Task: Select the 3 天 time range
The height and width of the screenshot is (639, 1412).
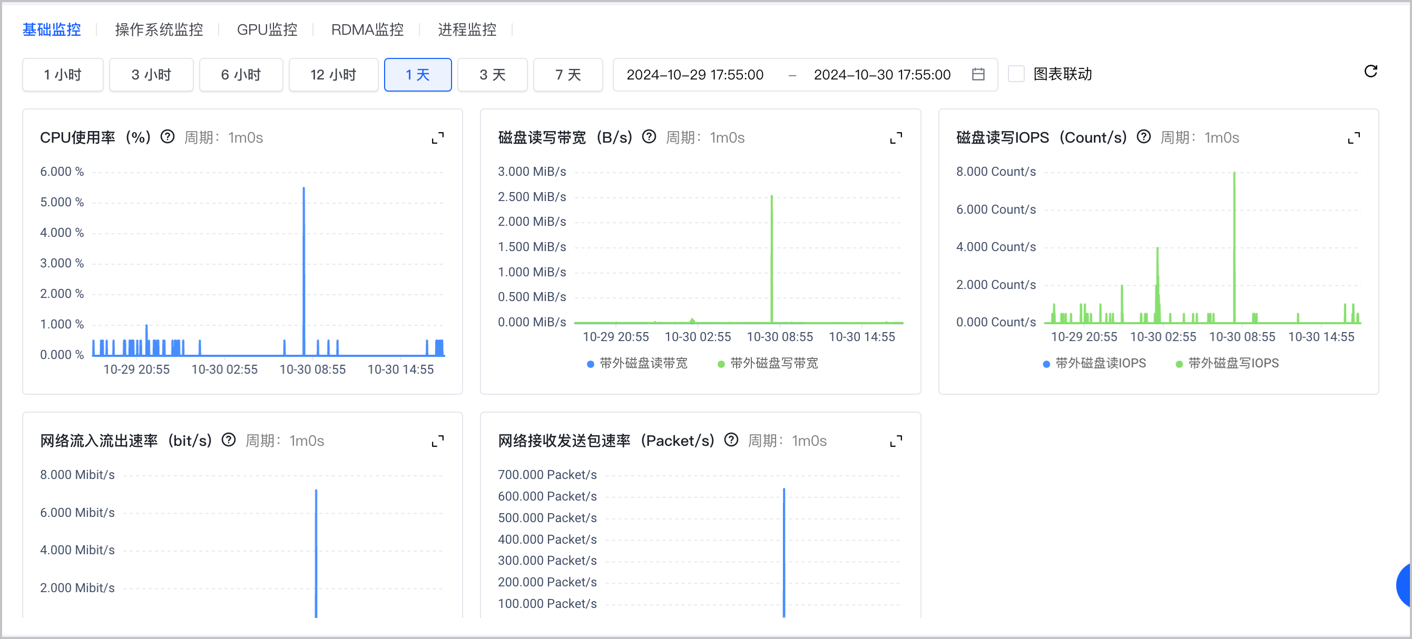Action: click(492, 74)
